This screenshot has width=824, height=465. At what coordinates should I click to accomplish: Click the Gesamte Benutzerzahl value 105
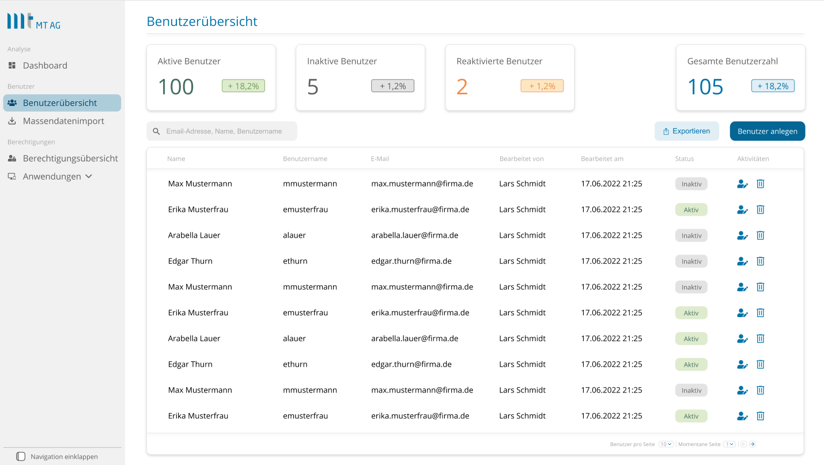coord(705,87)
